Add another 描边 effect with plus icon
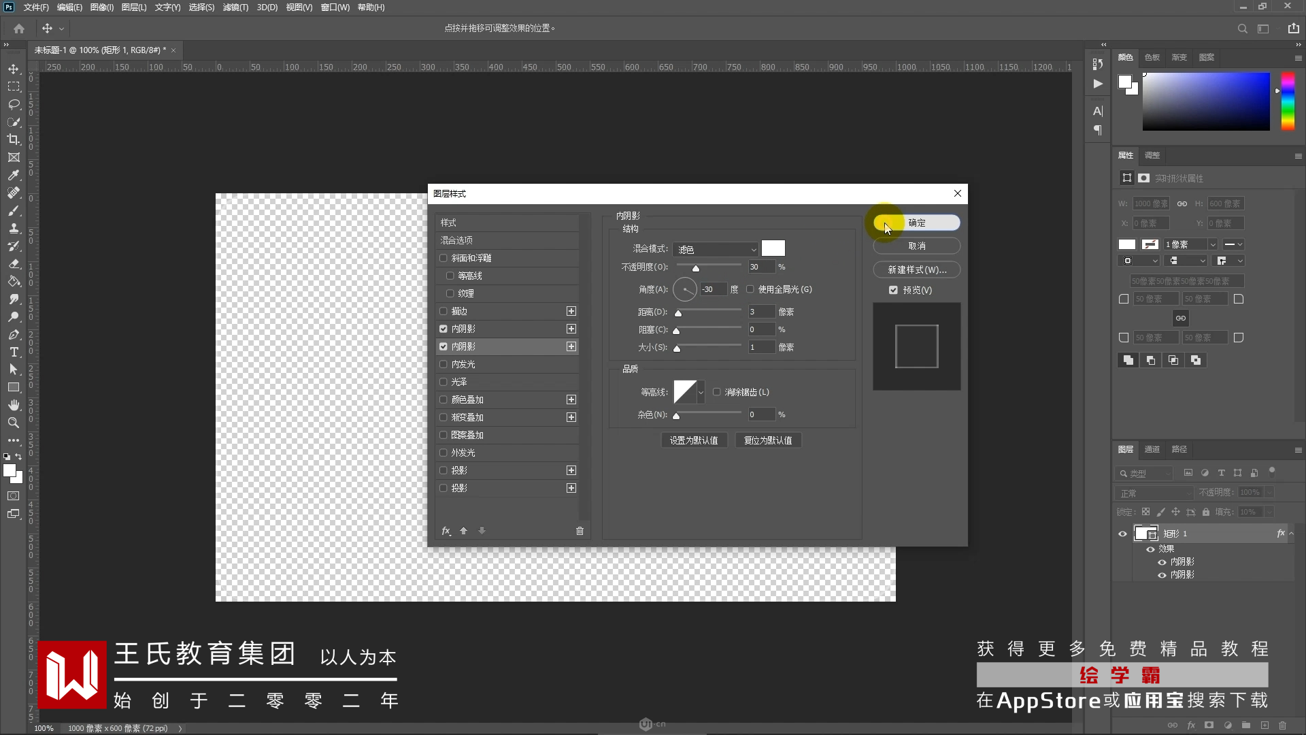This screenshot has width=1306, height=735. tap(571, 311)
